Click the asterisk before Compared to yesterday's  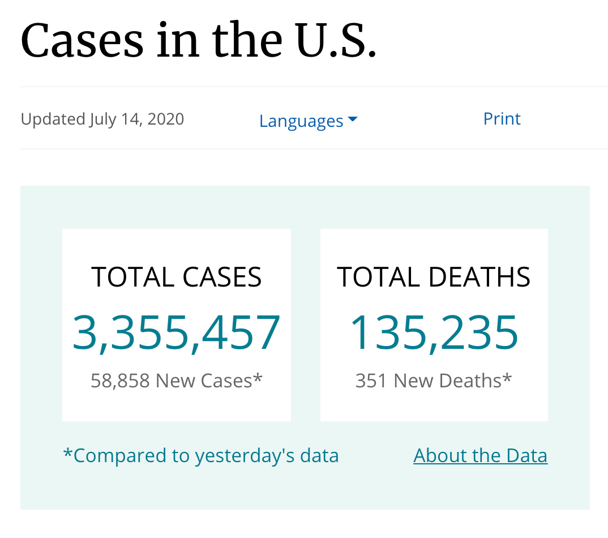[x=68, y=453]
